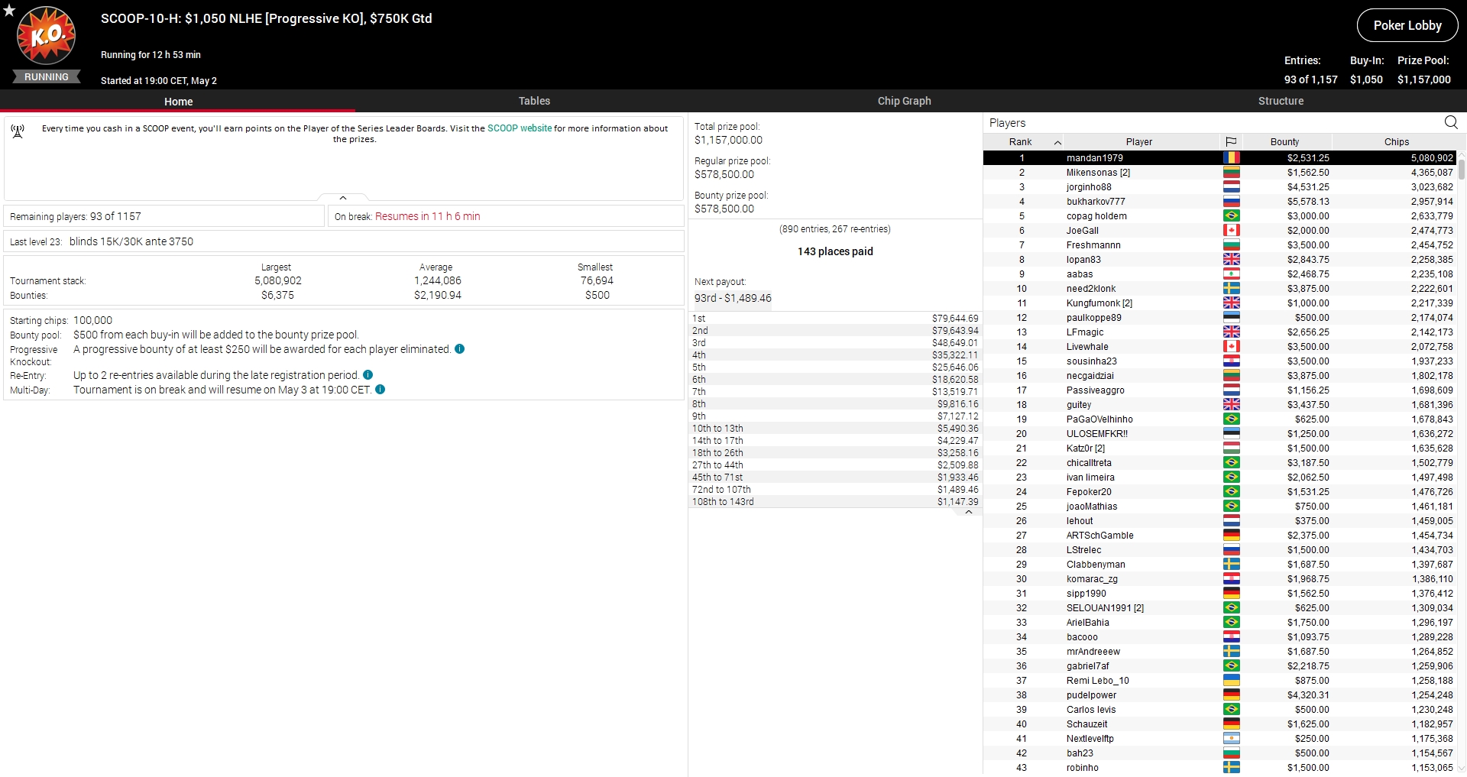This screenshot has width=1467, height=777.
Task: Click the Bulgarian flag next to Freshmannn
Action: [1231, 245]
